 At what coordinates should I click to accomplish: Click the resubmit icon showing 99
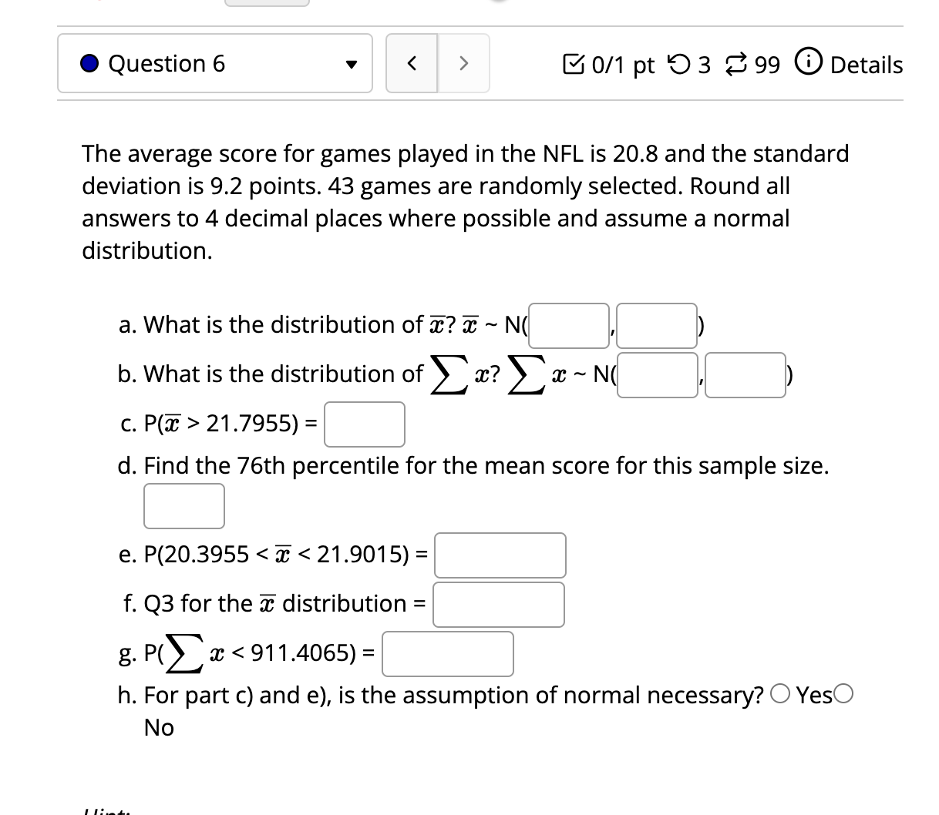point(738,65)
